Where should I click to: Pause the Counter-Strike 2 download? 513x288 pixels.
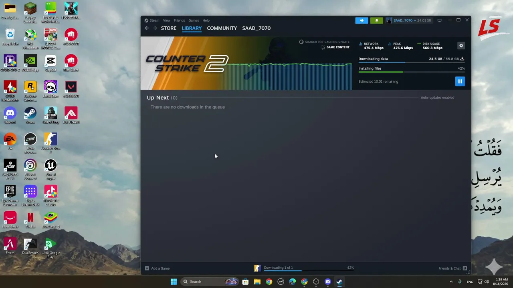[460, 81]
